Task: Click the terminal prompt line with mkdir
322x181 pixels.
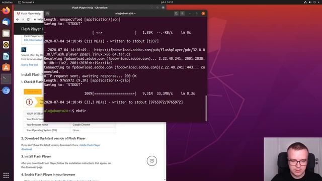Action: click(65, 111)
